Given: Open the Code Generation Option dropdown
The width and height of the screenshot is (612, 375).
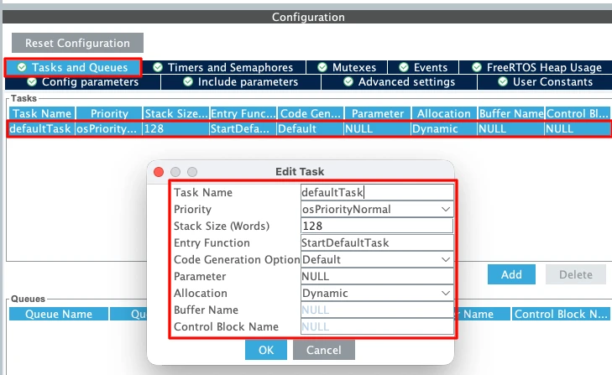Looking at the screenshot, I should pos(377,259).
